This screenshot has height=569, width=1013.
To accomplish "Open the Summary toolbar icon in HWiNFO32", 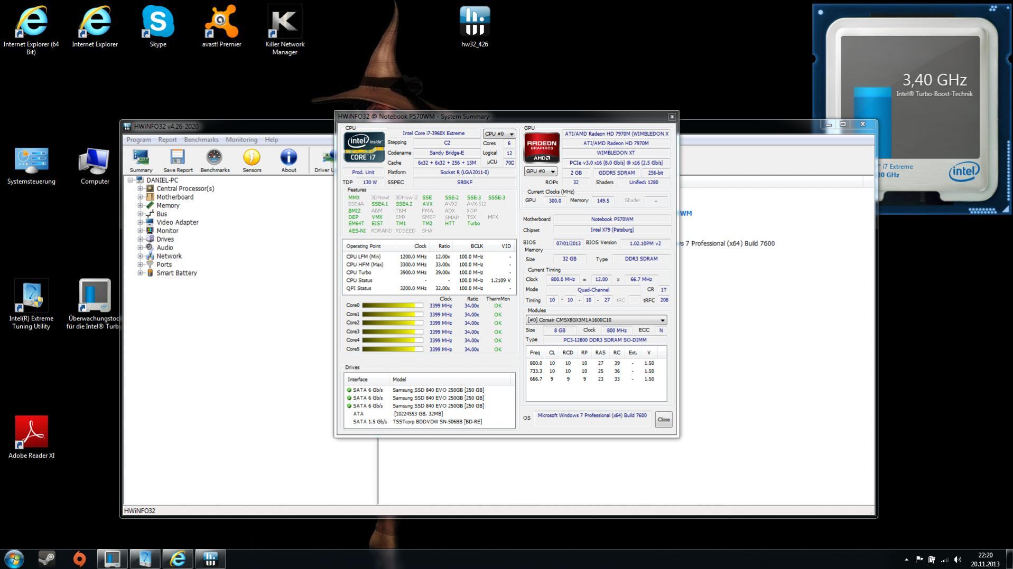I will (x=141, y=161).
